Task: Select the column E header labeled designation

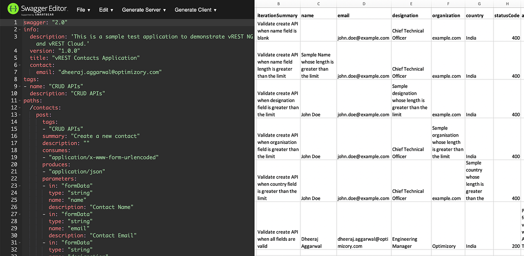Action: point(410,3)
